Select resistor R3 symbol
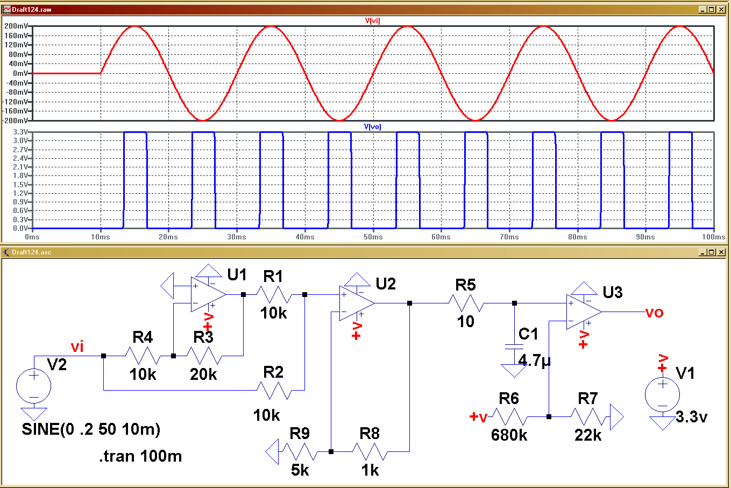 [203, 356]
